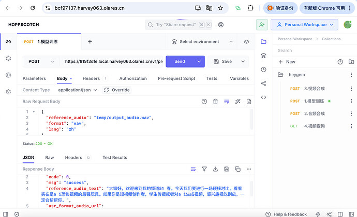This screenshot has width=357, height=217.
Task: Open keyboard shortcuts lightning icon in footer
Action: (318, 214)
